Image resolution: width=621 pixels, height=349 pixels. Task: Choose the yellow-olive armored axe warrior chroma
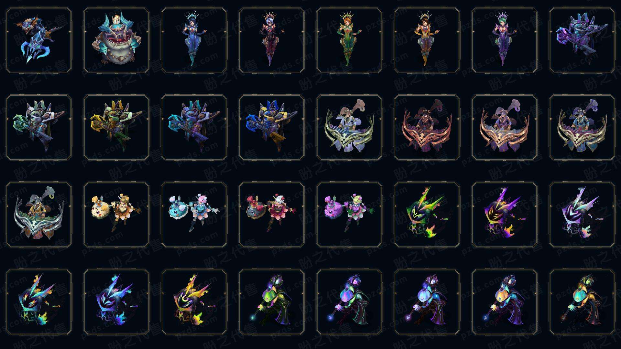pyautogui.click(x=116, y=127)
